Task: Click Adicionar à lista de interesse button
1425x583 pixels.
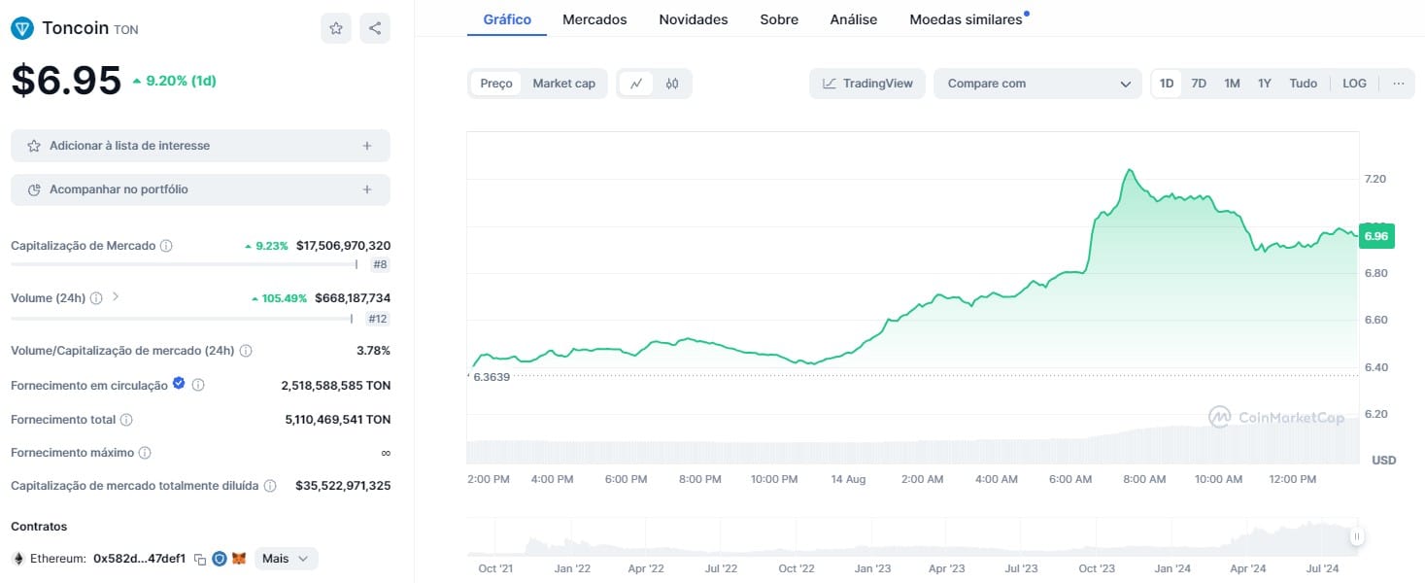Action: tap(200, 146)
